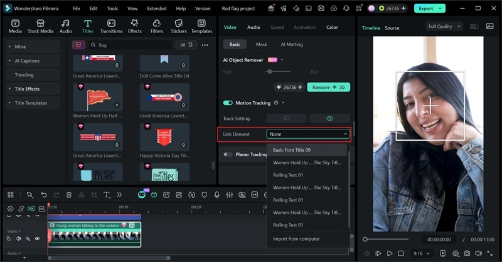
Task: Toggle the timeline auto ripple link icon
Action: click(x=31, y=209)
